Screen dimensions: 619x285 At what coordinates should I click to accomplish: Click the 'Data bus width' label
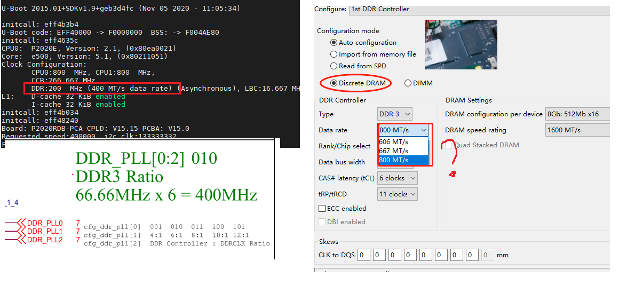(342, 162)
